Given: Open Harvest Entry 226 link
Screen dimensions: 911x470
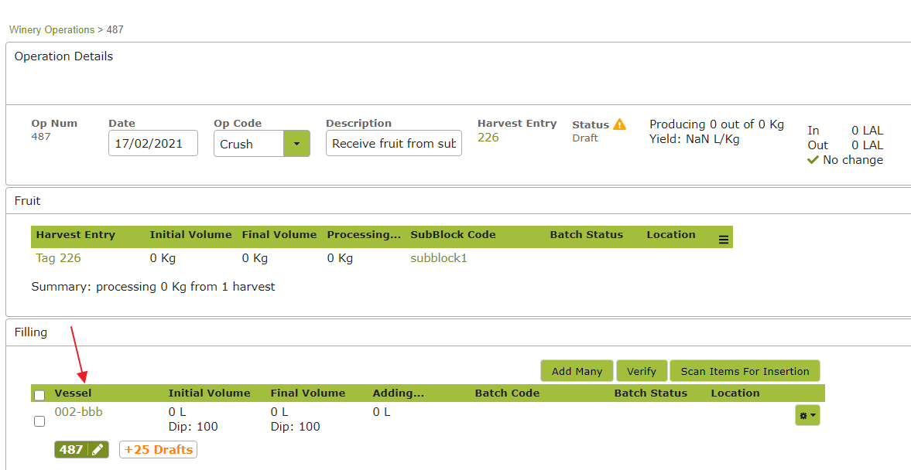Looking at the screenshot, I should click(488, 138).
